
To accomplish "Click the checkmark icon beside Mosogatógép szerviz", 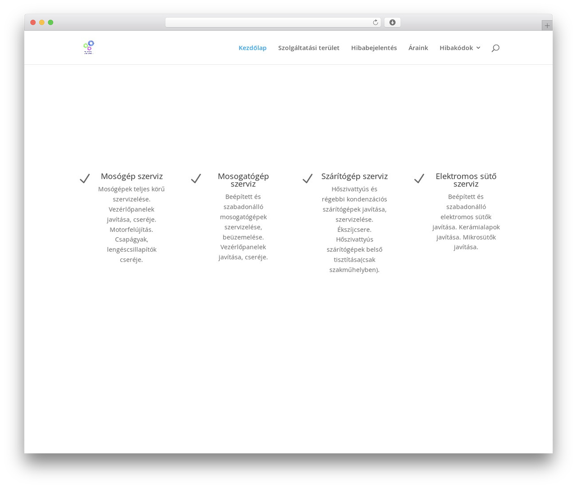I will click(196, 179).
